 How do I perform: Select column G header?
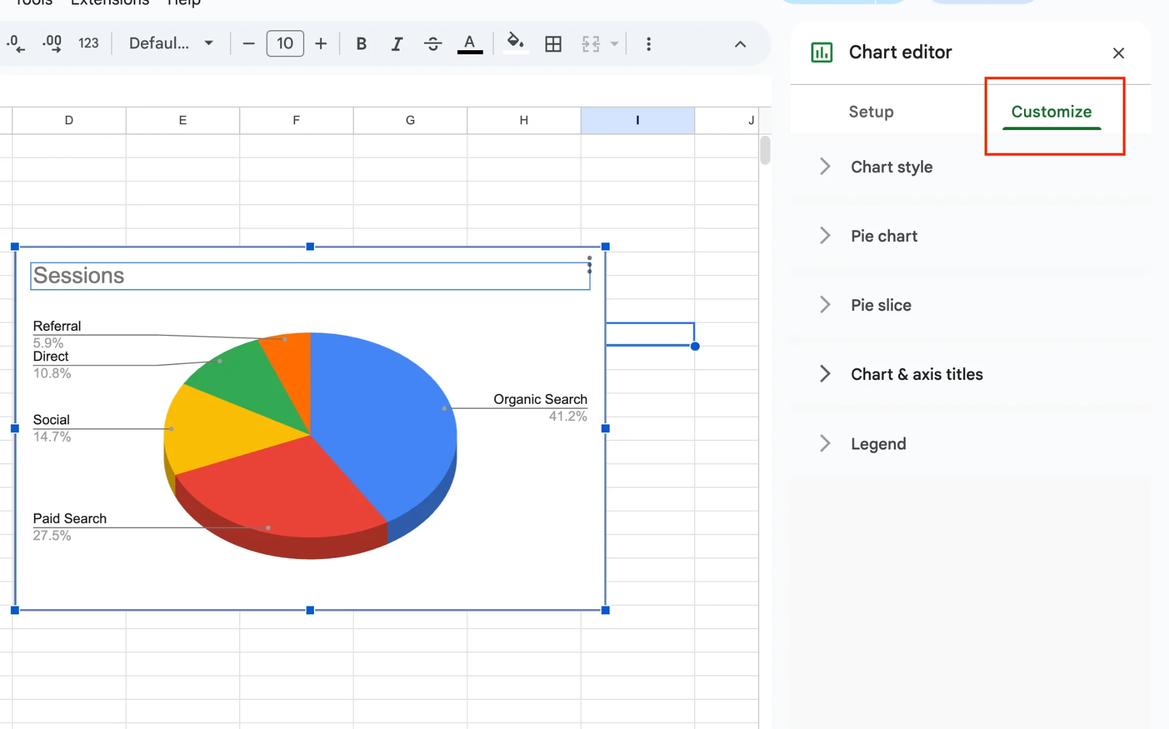click(410, 120)
